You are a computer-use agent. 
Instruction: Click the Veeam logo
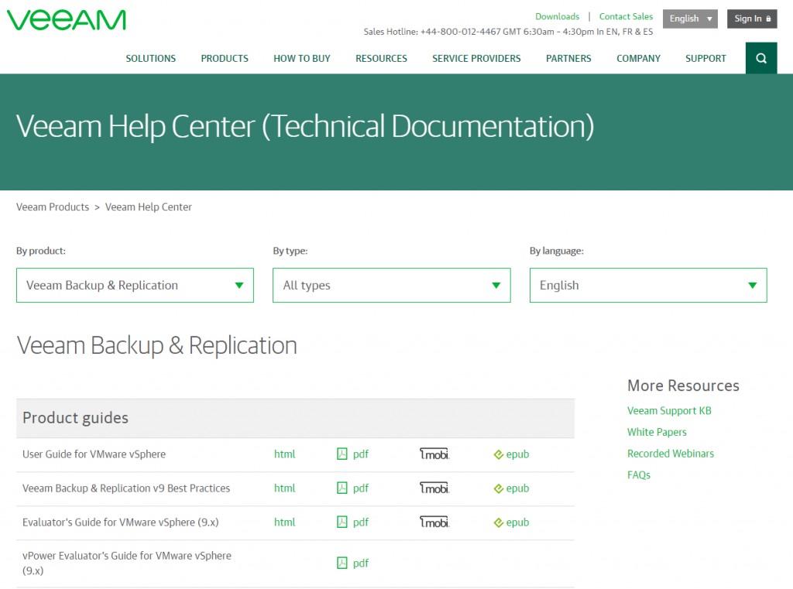(x=67, y=20)
